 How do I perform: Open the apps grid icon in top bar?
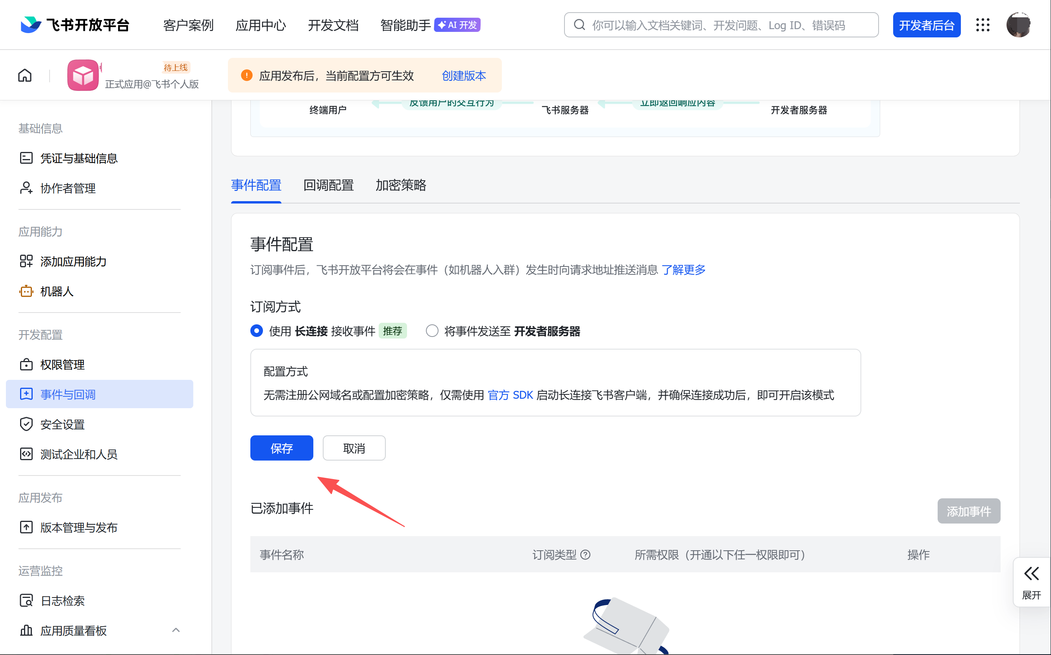tap(983, 25)
